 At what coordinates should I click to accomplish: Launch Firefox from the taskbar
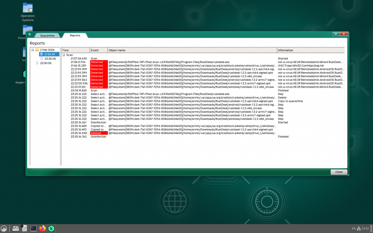click(42, 228)
